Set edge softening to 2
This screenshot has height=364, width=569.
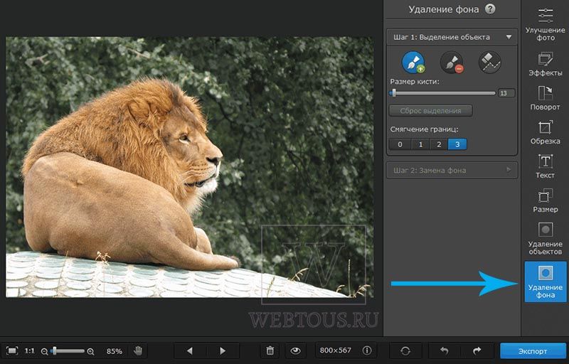(439, 144)
